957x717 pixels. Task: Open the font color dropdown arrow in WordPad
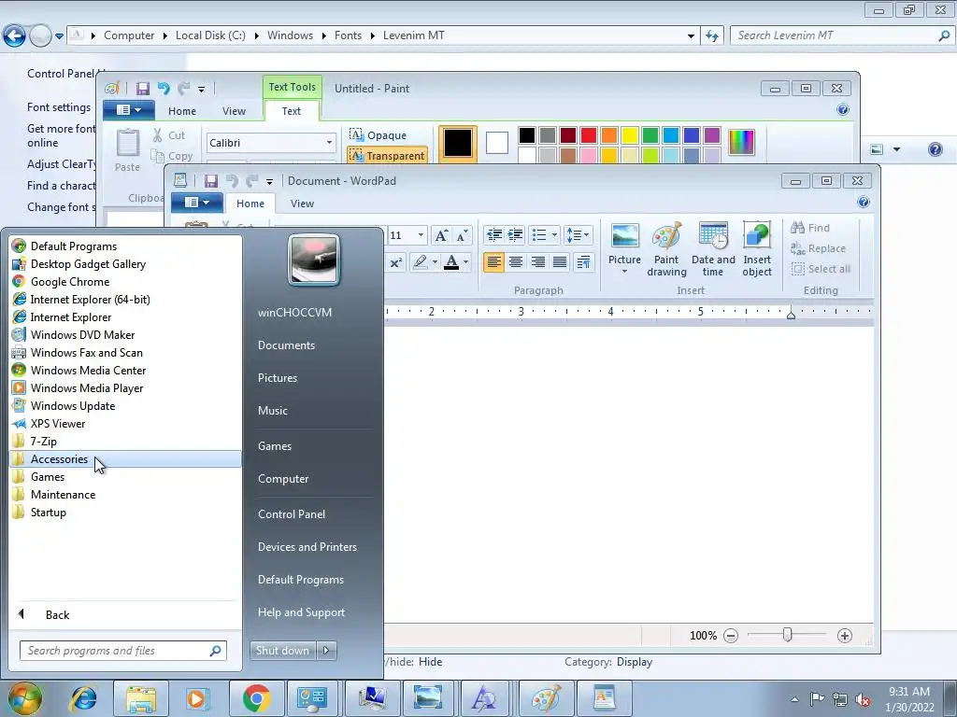tap(465, 262)
